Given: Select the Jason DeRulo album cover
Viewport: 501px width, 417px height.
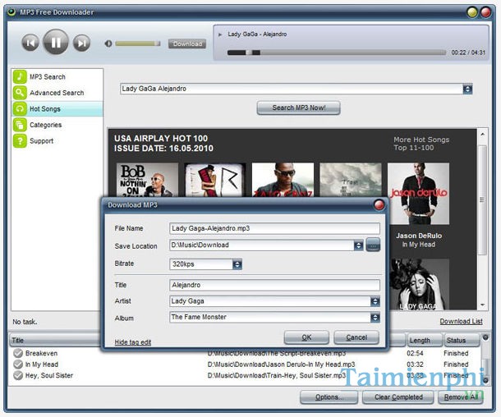Looking at the screenshot, I should coord(418,194).
